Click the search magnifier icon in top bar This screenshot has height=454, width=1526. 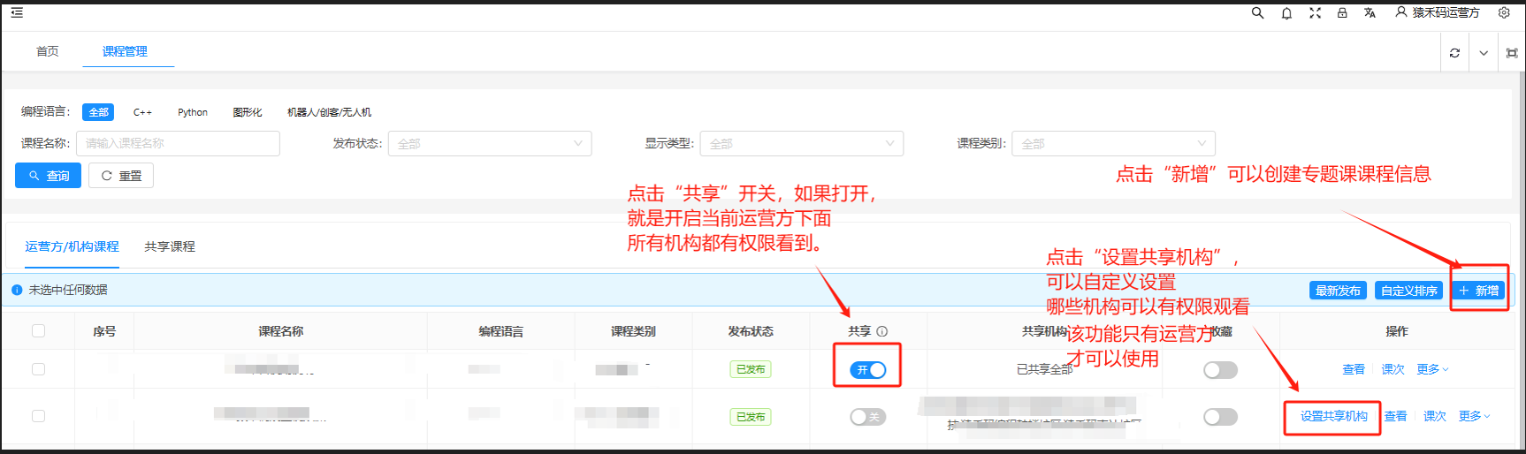click(x=1257, y=13)
